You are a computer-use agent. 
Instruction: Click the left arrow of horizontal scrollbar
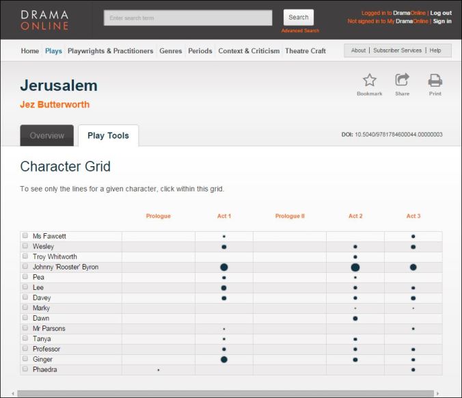(x=13, y=394)
